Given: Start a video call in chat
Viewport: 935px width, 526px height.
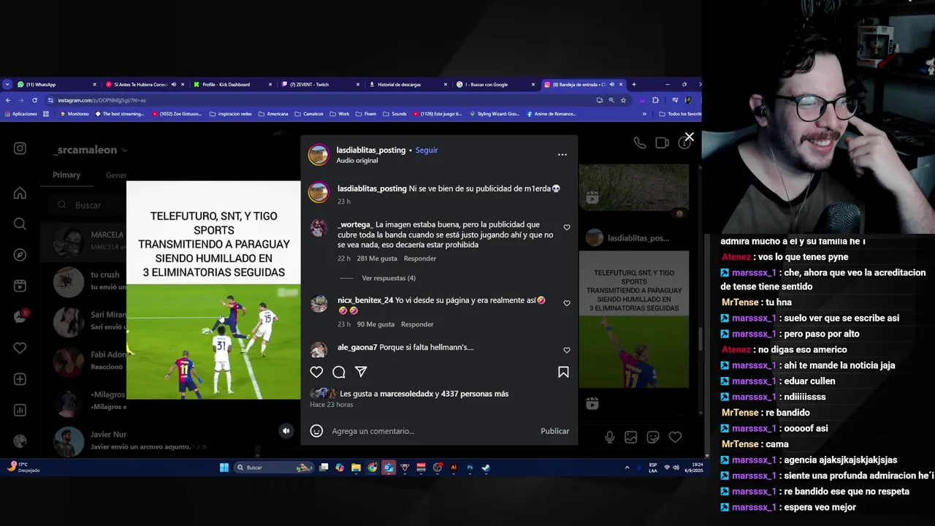Looking at the screenshot, I should [x=662, y=143].
